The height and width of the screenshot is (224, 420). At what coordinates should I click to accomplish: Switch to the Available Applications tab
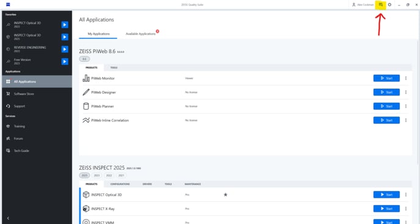(140, 34)
